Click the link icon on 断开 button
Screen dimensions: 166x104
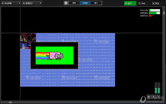[x=126, y=3]
